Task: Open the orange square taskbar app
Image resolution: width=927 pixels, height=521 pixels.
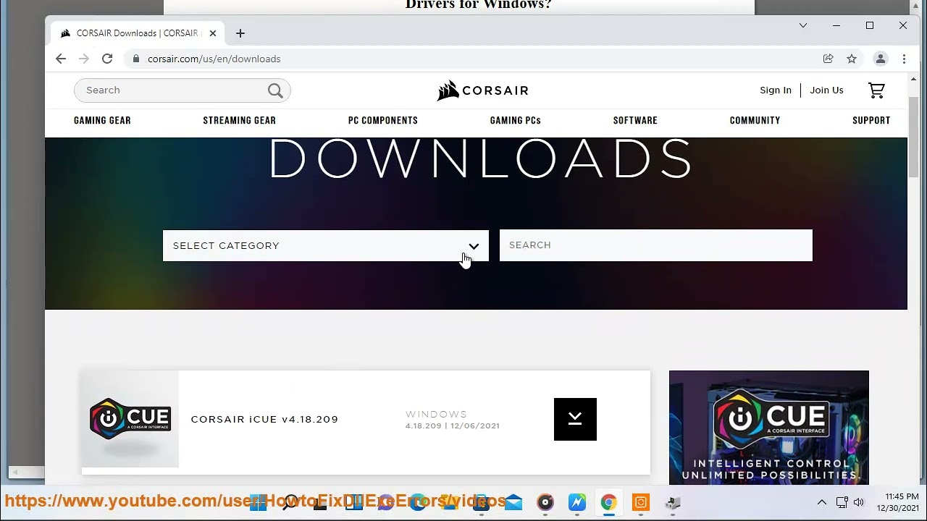Action: tap(641, 502)
